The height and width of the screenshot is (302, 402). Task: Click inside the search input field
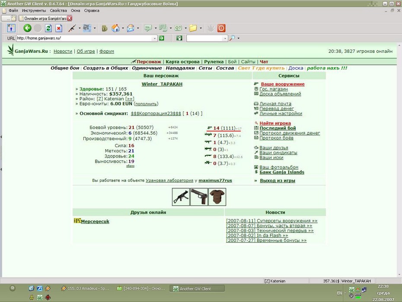coord(205,38)
